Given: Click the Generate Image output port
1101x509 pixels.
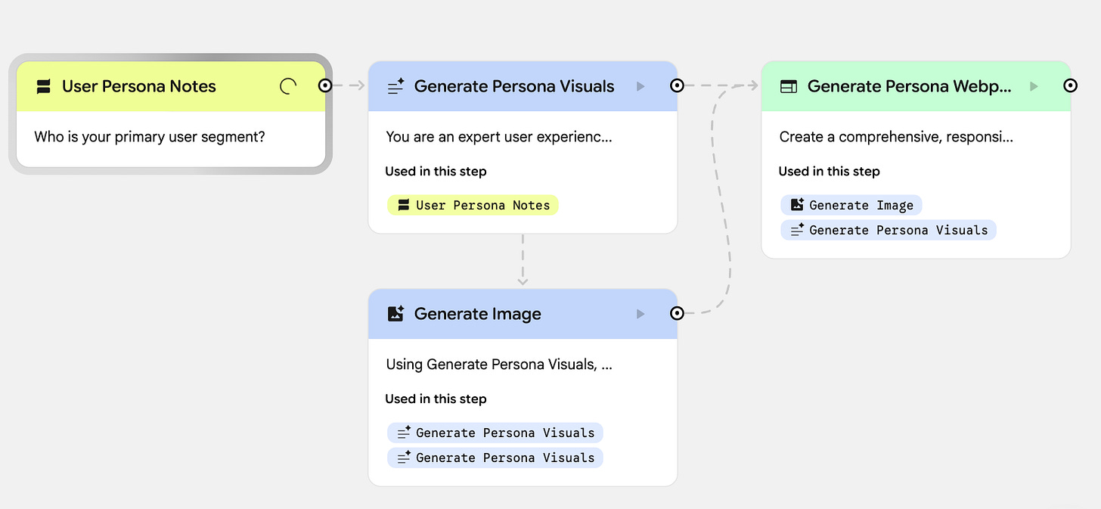Looking at the screenshot, I should (x=677, y=313).
